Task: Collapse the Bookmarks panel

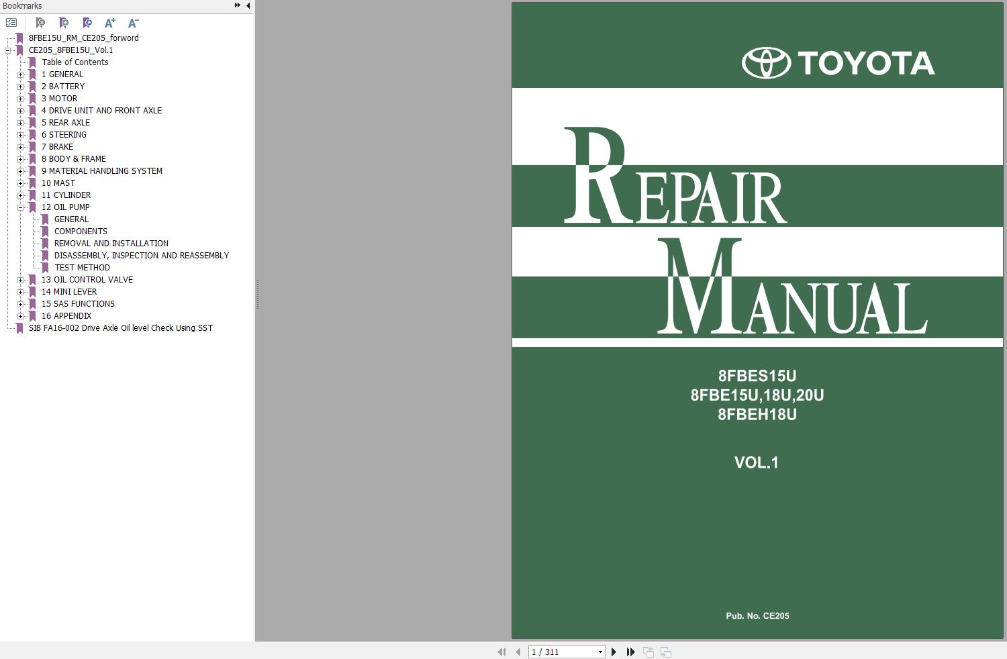Action: [x=248, y=5]
